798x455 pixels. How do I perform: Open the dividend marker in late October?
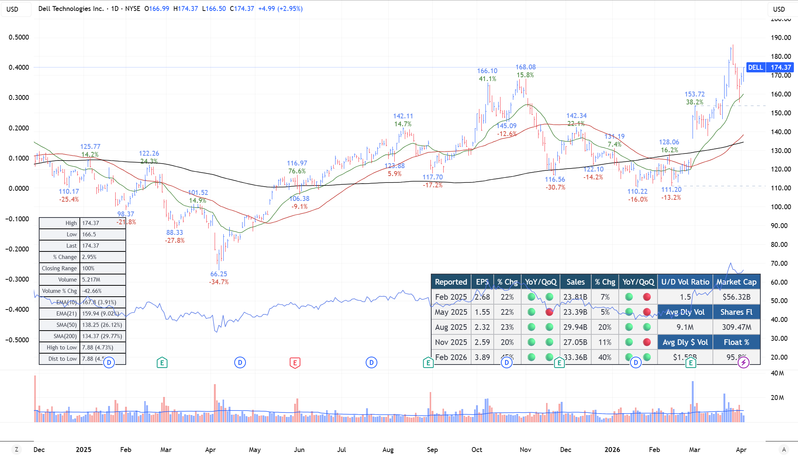(507, 363)
